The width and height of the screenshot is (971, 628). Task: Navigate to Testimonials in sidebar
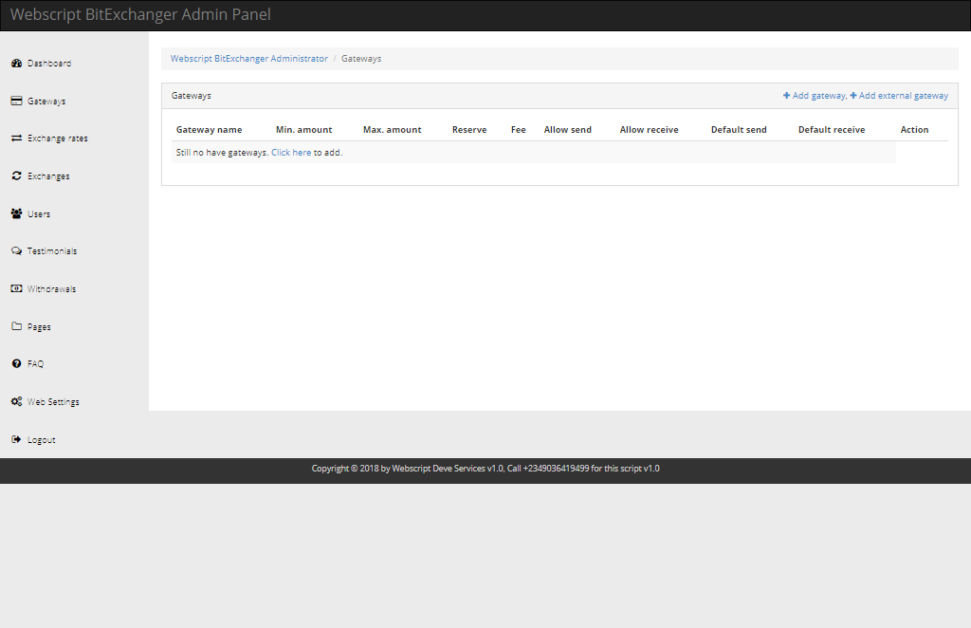[x=52, y=250]
